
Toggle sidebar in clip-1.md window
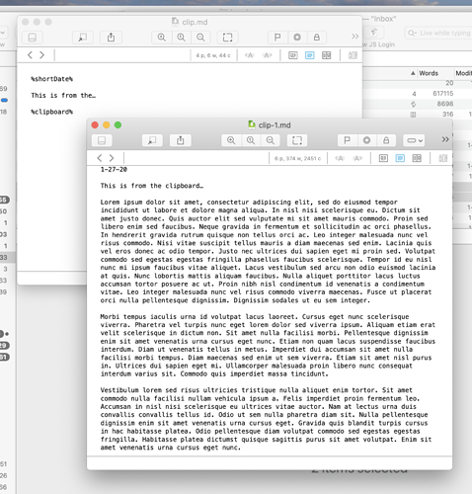(x=102, y=140)
